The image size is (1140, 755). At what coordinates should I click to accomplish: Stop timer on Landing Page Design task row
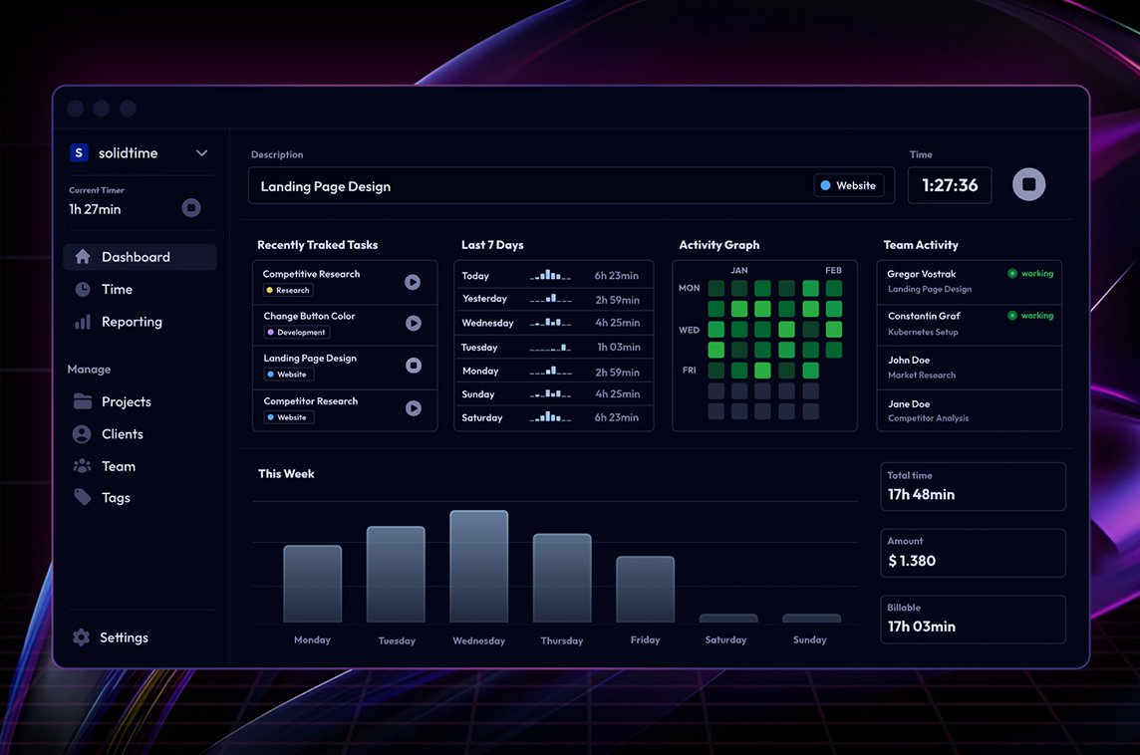pyautogui.click(x=413, y=366)
